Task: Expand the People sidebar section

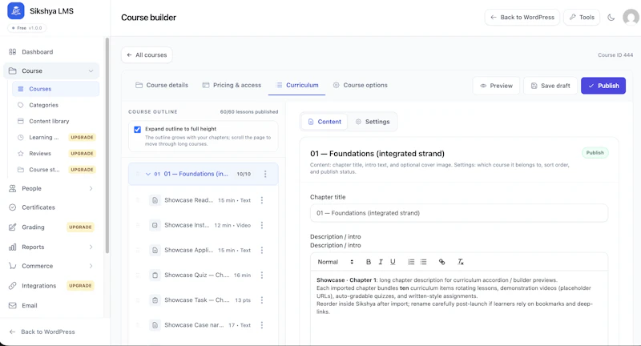Action: (x=91, y=188)
